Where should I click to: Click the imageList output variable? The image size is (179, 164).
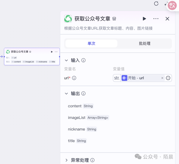coord(77,118)
